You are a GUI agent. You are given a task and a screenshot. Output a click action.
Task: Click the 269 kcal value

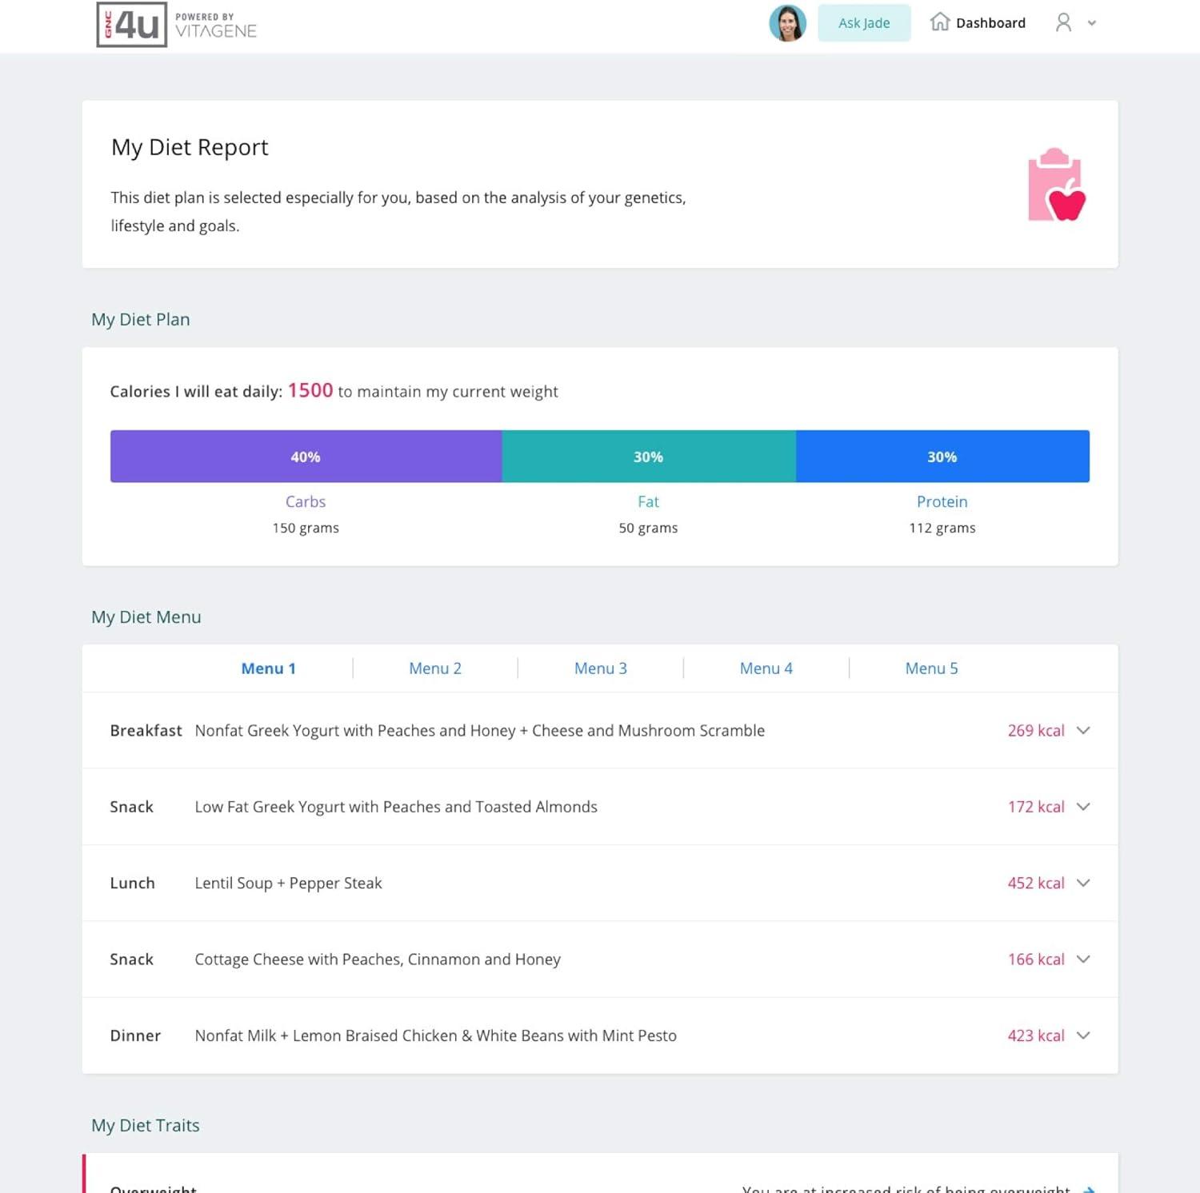(1036, 731)
